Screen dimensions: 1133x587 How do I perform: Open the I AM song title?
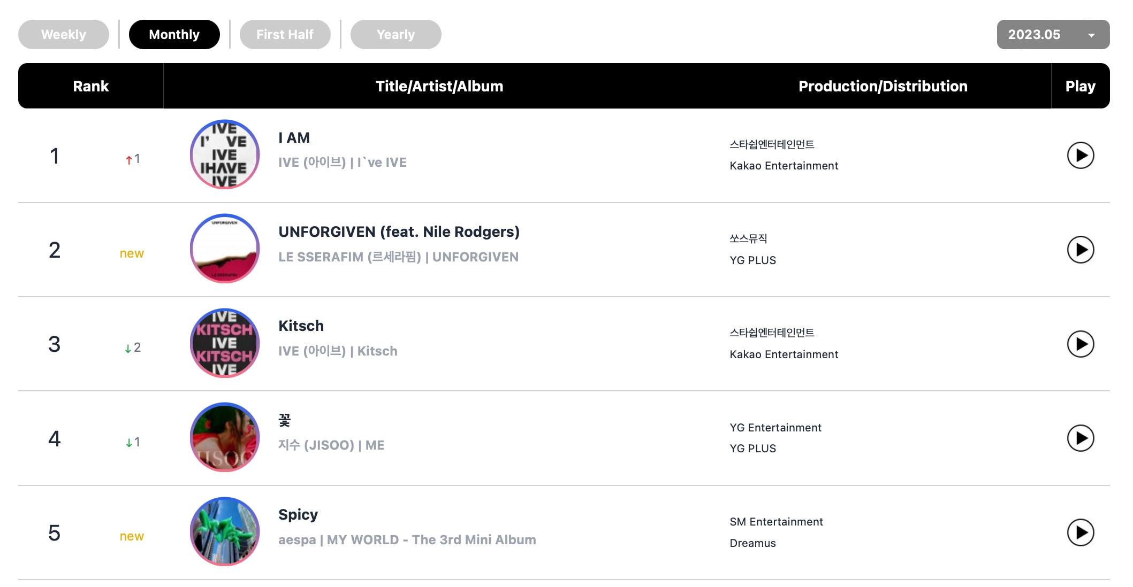294,138
